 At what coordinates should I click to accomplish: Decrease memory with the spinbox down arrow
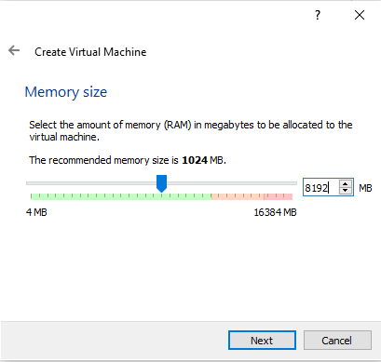(x=345, y=191)
